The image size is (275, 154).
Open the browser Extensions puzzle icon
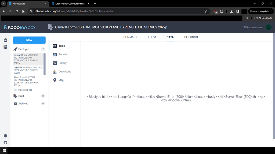pyautogui.click(x=222, y=11)
